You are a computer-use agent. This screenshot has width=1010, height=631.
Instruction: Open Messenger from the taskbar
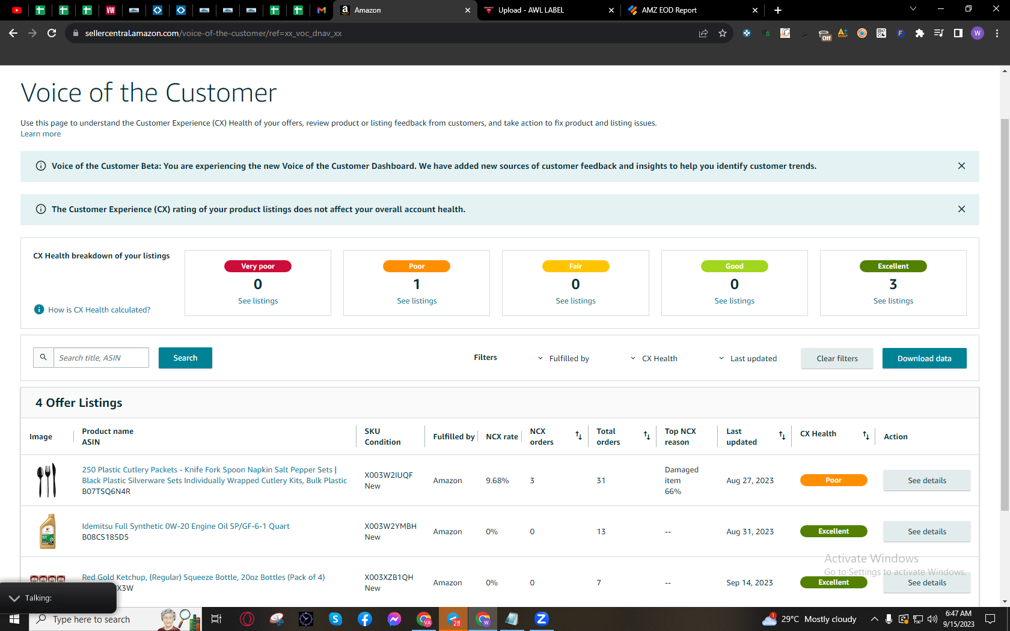coord(394,619)
